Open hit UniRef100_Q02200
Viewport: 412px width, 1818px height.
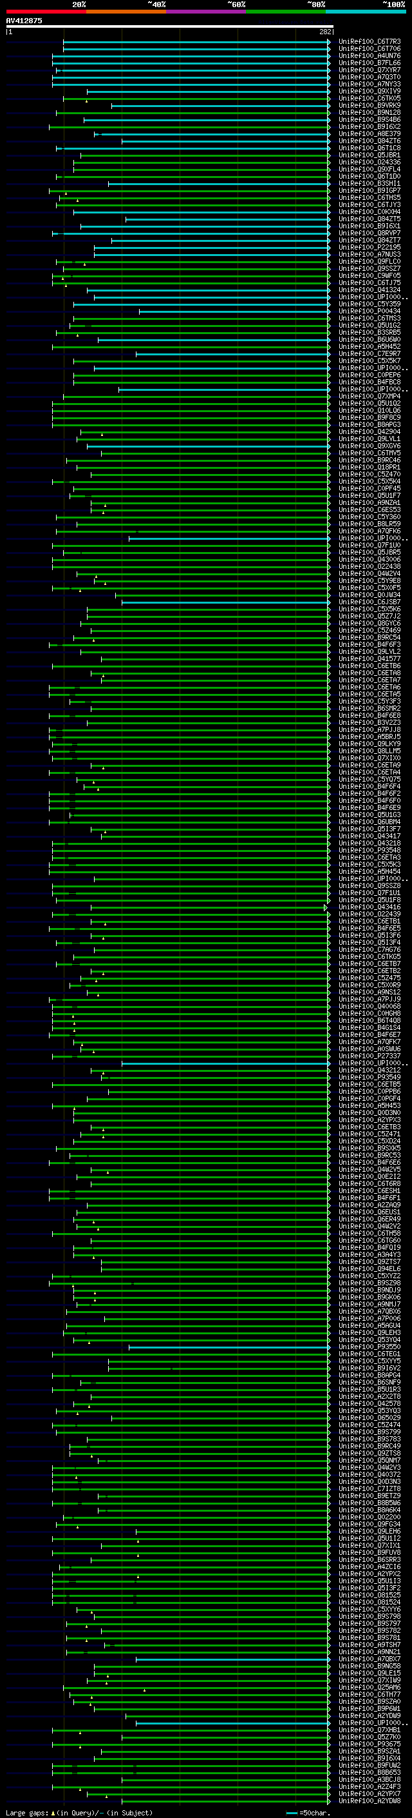tap(370, 1517)
